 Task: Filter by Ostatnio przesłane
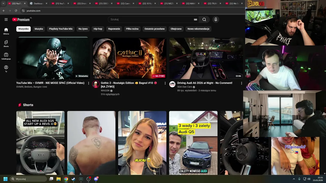coord(155,29)
